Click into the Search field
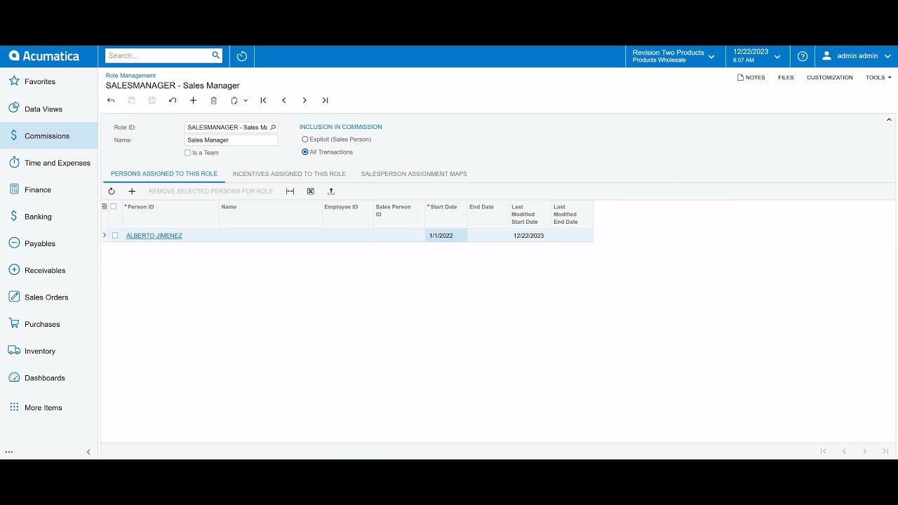 pos(159,55)
